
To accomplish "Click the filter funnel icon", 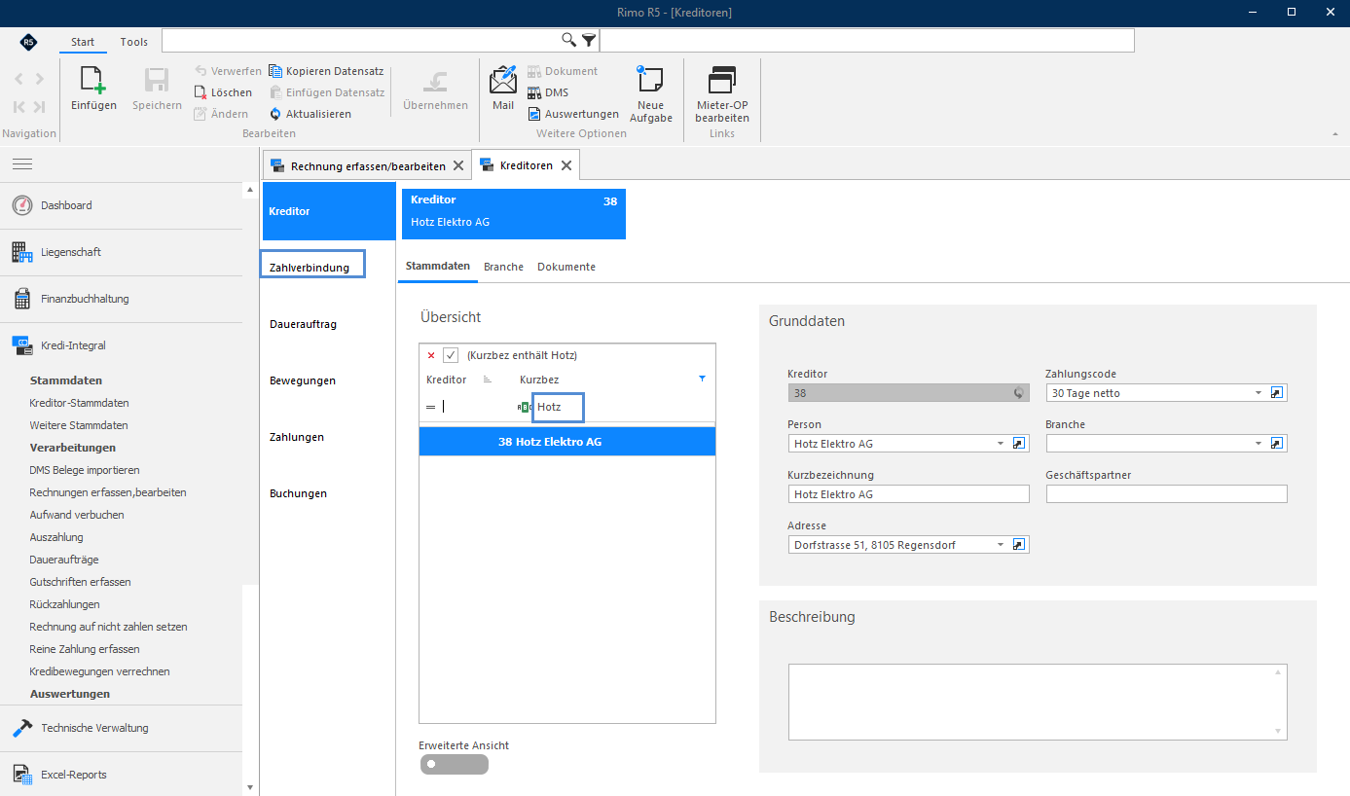I will pos(589,40).
